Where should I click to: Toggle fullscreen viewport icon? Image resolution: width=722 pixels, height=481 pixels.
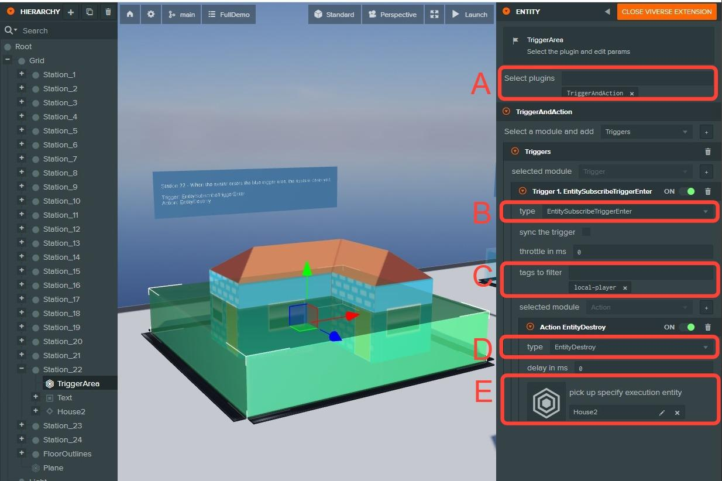[x=434, y=15]
